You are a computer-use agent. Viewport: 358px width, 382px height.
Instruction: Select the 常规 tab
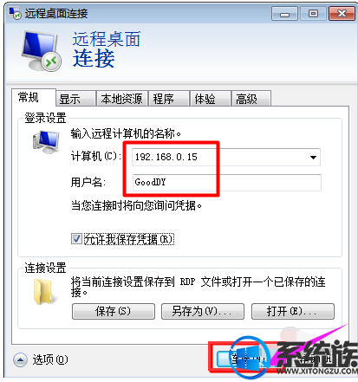(x=34, y=98)
